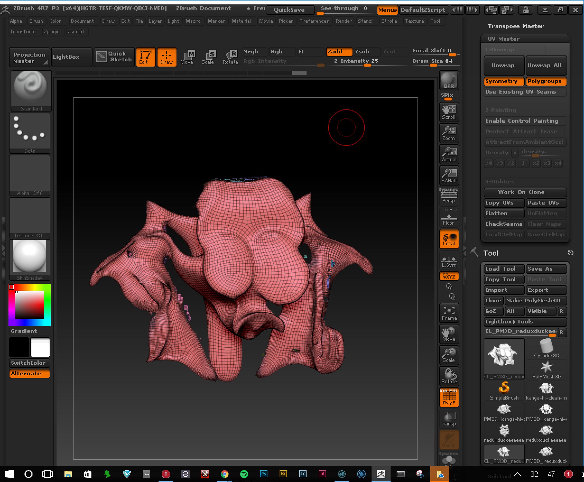Select Rotate mode in top shelf
Image resolution: width=584 pixels, height=482 pixels.
pos(230,57)
